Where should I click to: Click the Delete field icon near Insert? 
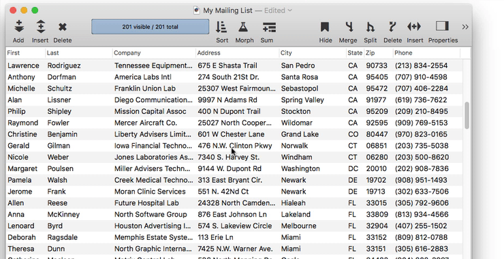point(392,27)
